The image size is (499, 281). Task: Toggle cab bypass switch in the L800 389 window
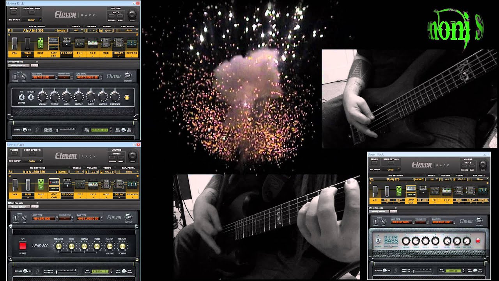coord(25,271)
